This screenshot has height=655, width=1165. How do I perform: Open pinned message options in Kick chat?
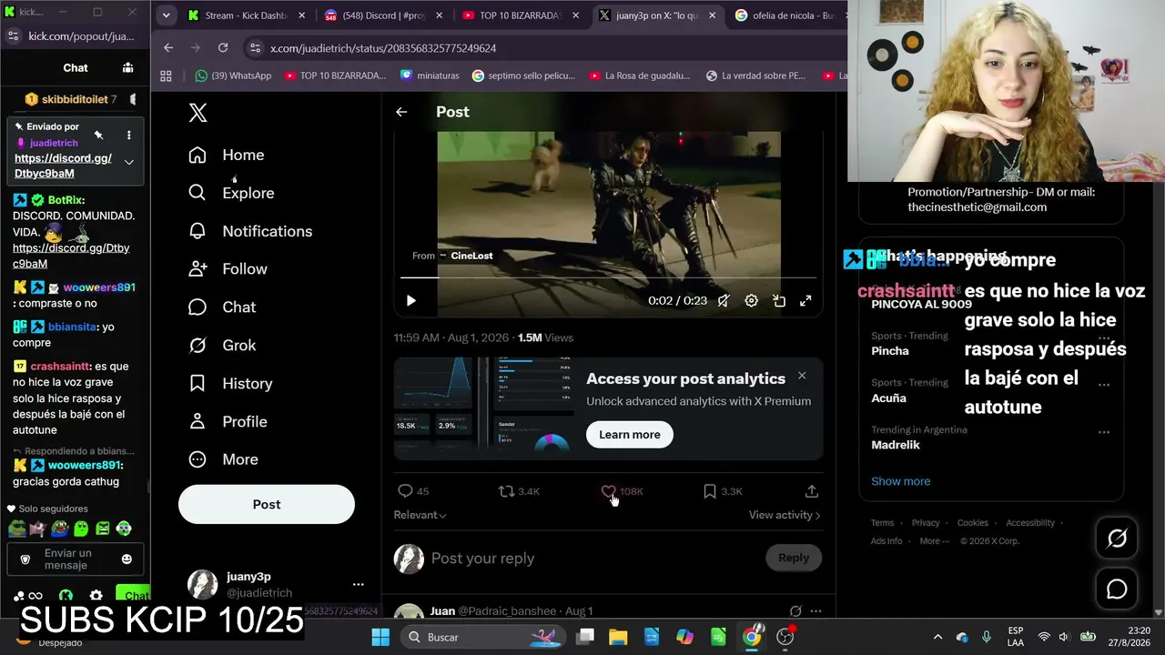pyautogui.click(x=128, y=136)
